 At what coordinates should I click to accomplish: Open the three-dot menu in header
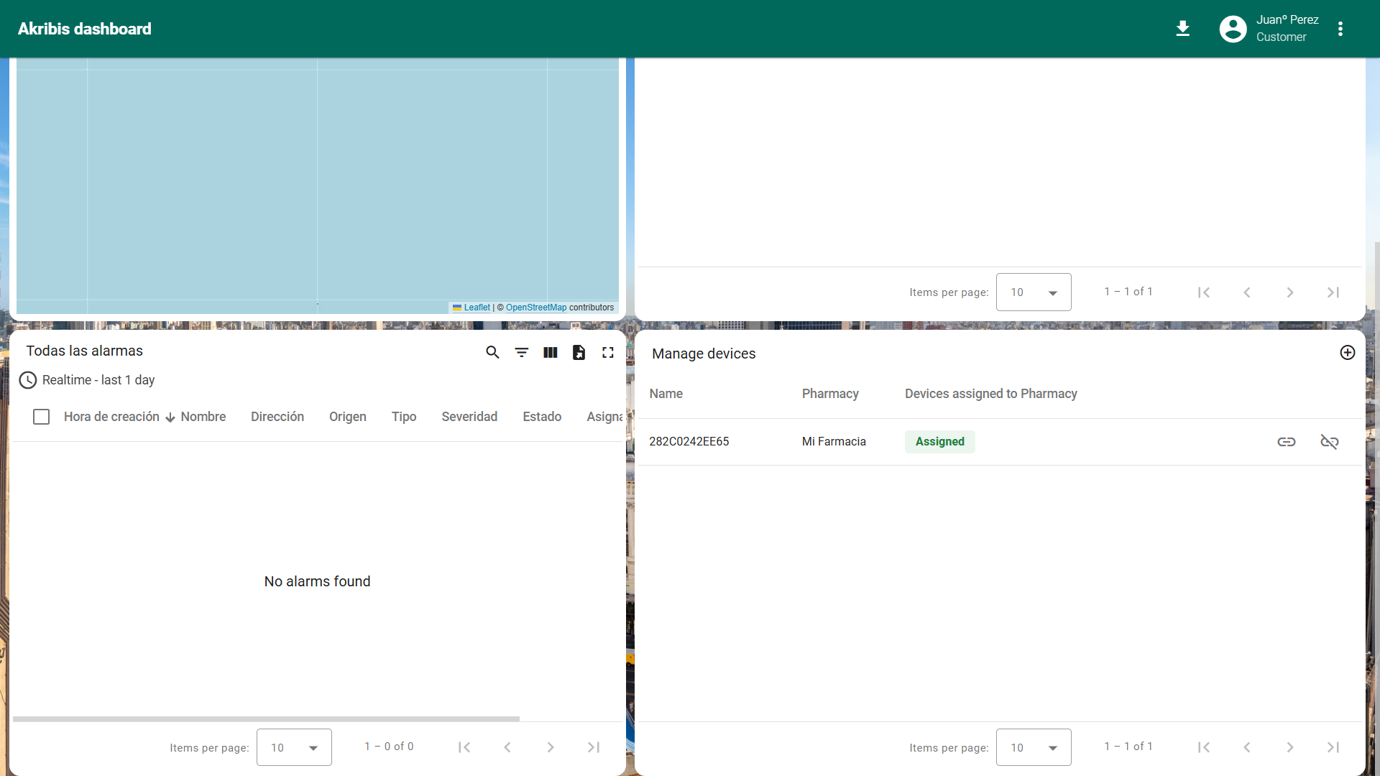coord(1340,29)
